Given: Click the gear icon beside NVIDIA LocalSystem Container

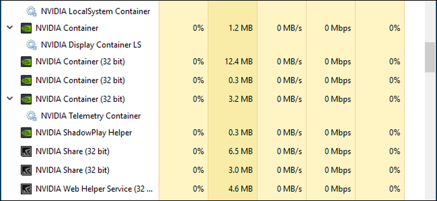Looking at the screenshot, I should pyautogui.click(x=31, y=11).
